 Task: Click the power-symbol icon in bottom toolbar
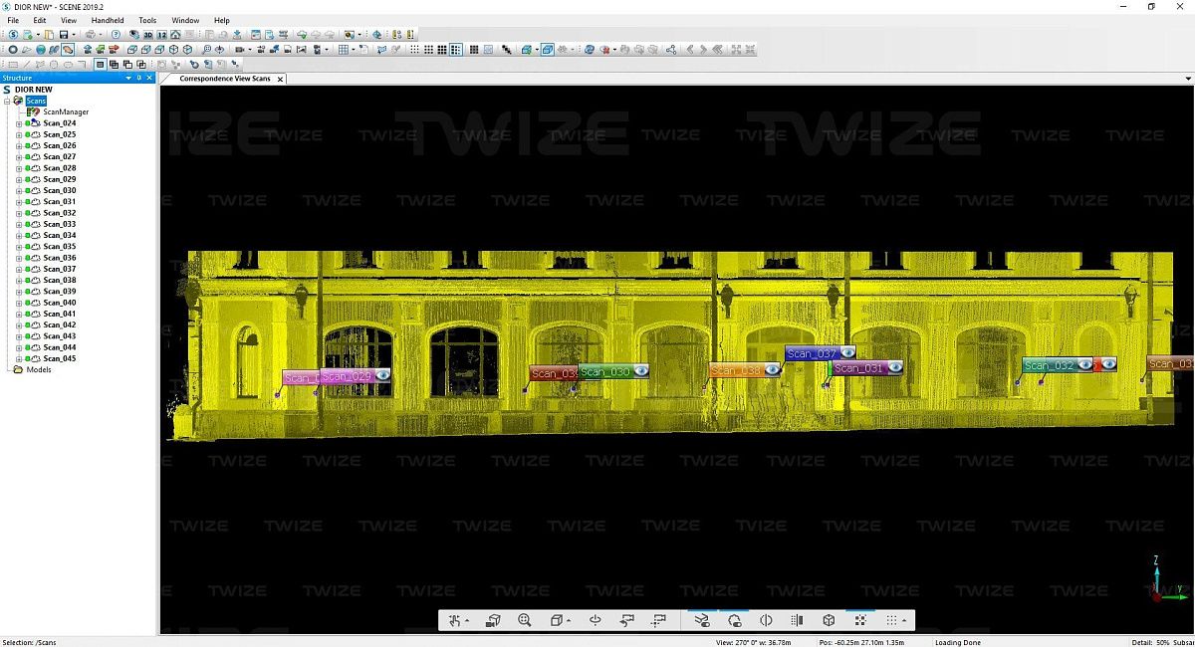coord(596,621)
